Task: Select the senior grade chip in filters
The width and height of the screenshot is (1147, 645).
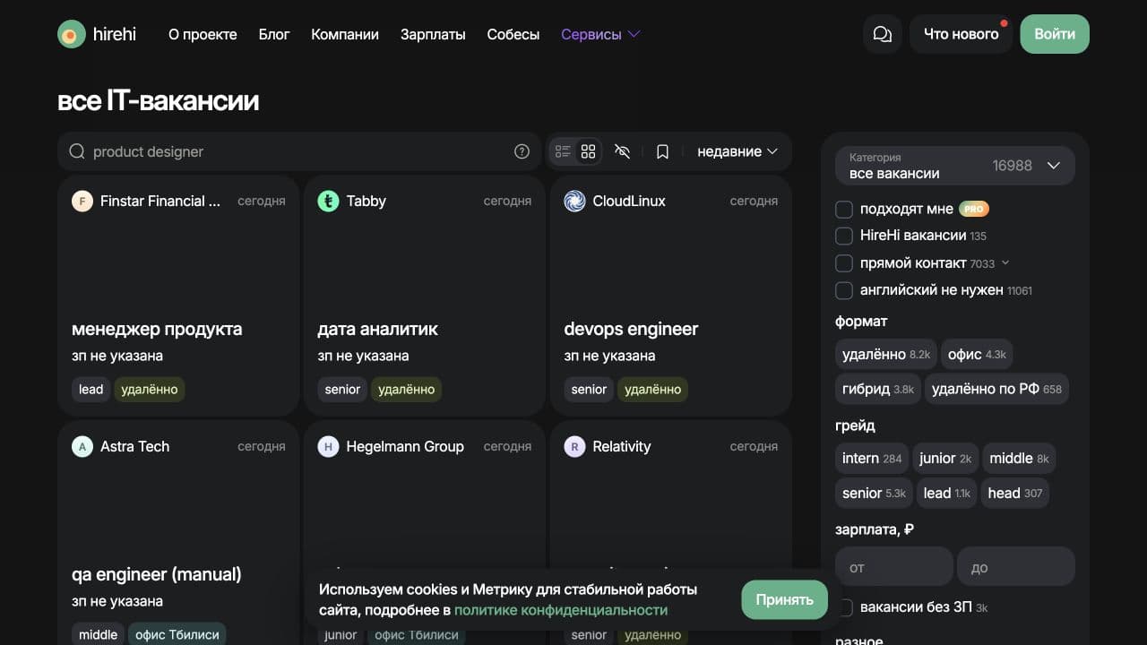Action: tap(874, 493)
